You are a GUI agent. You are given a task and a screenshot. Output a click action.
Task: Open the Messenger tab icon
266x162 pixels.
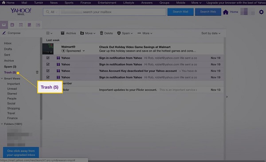(x=38, y=25)
